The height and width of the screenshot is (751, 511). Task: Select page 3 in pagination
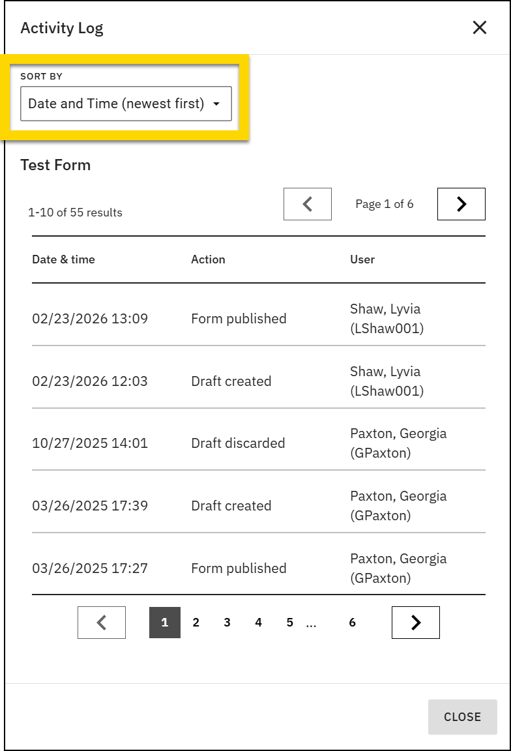[227, 622]
